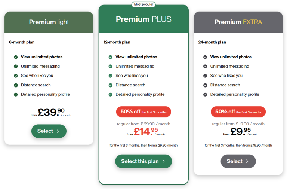Click checkmark icon beside Premium light's unlimited photos
Viewport: 287px width, 189px height.
coord(16,57)
